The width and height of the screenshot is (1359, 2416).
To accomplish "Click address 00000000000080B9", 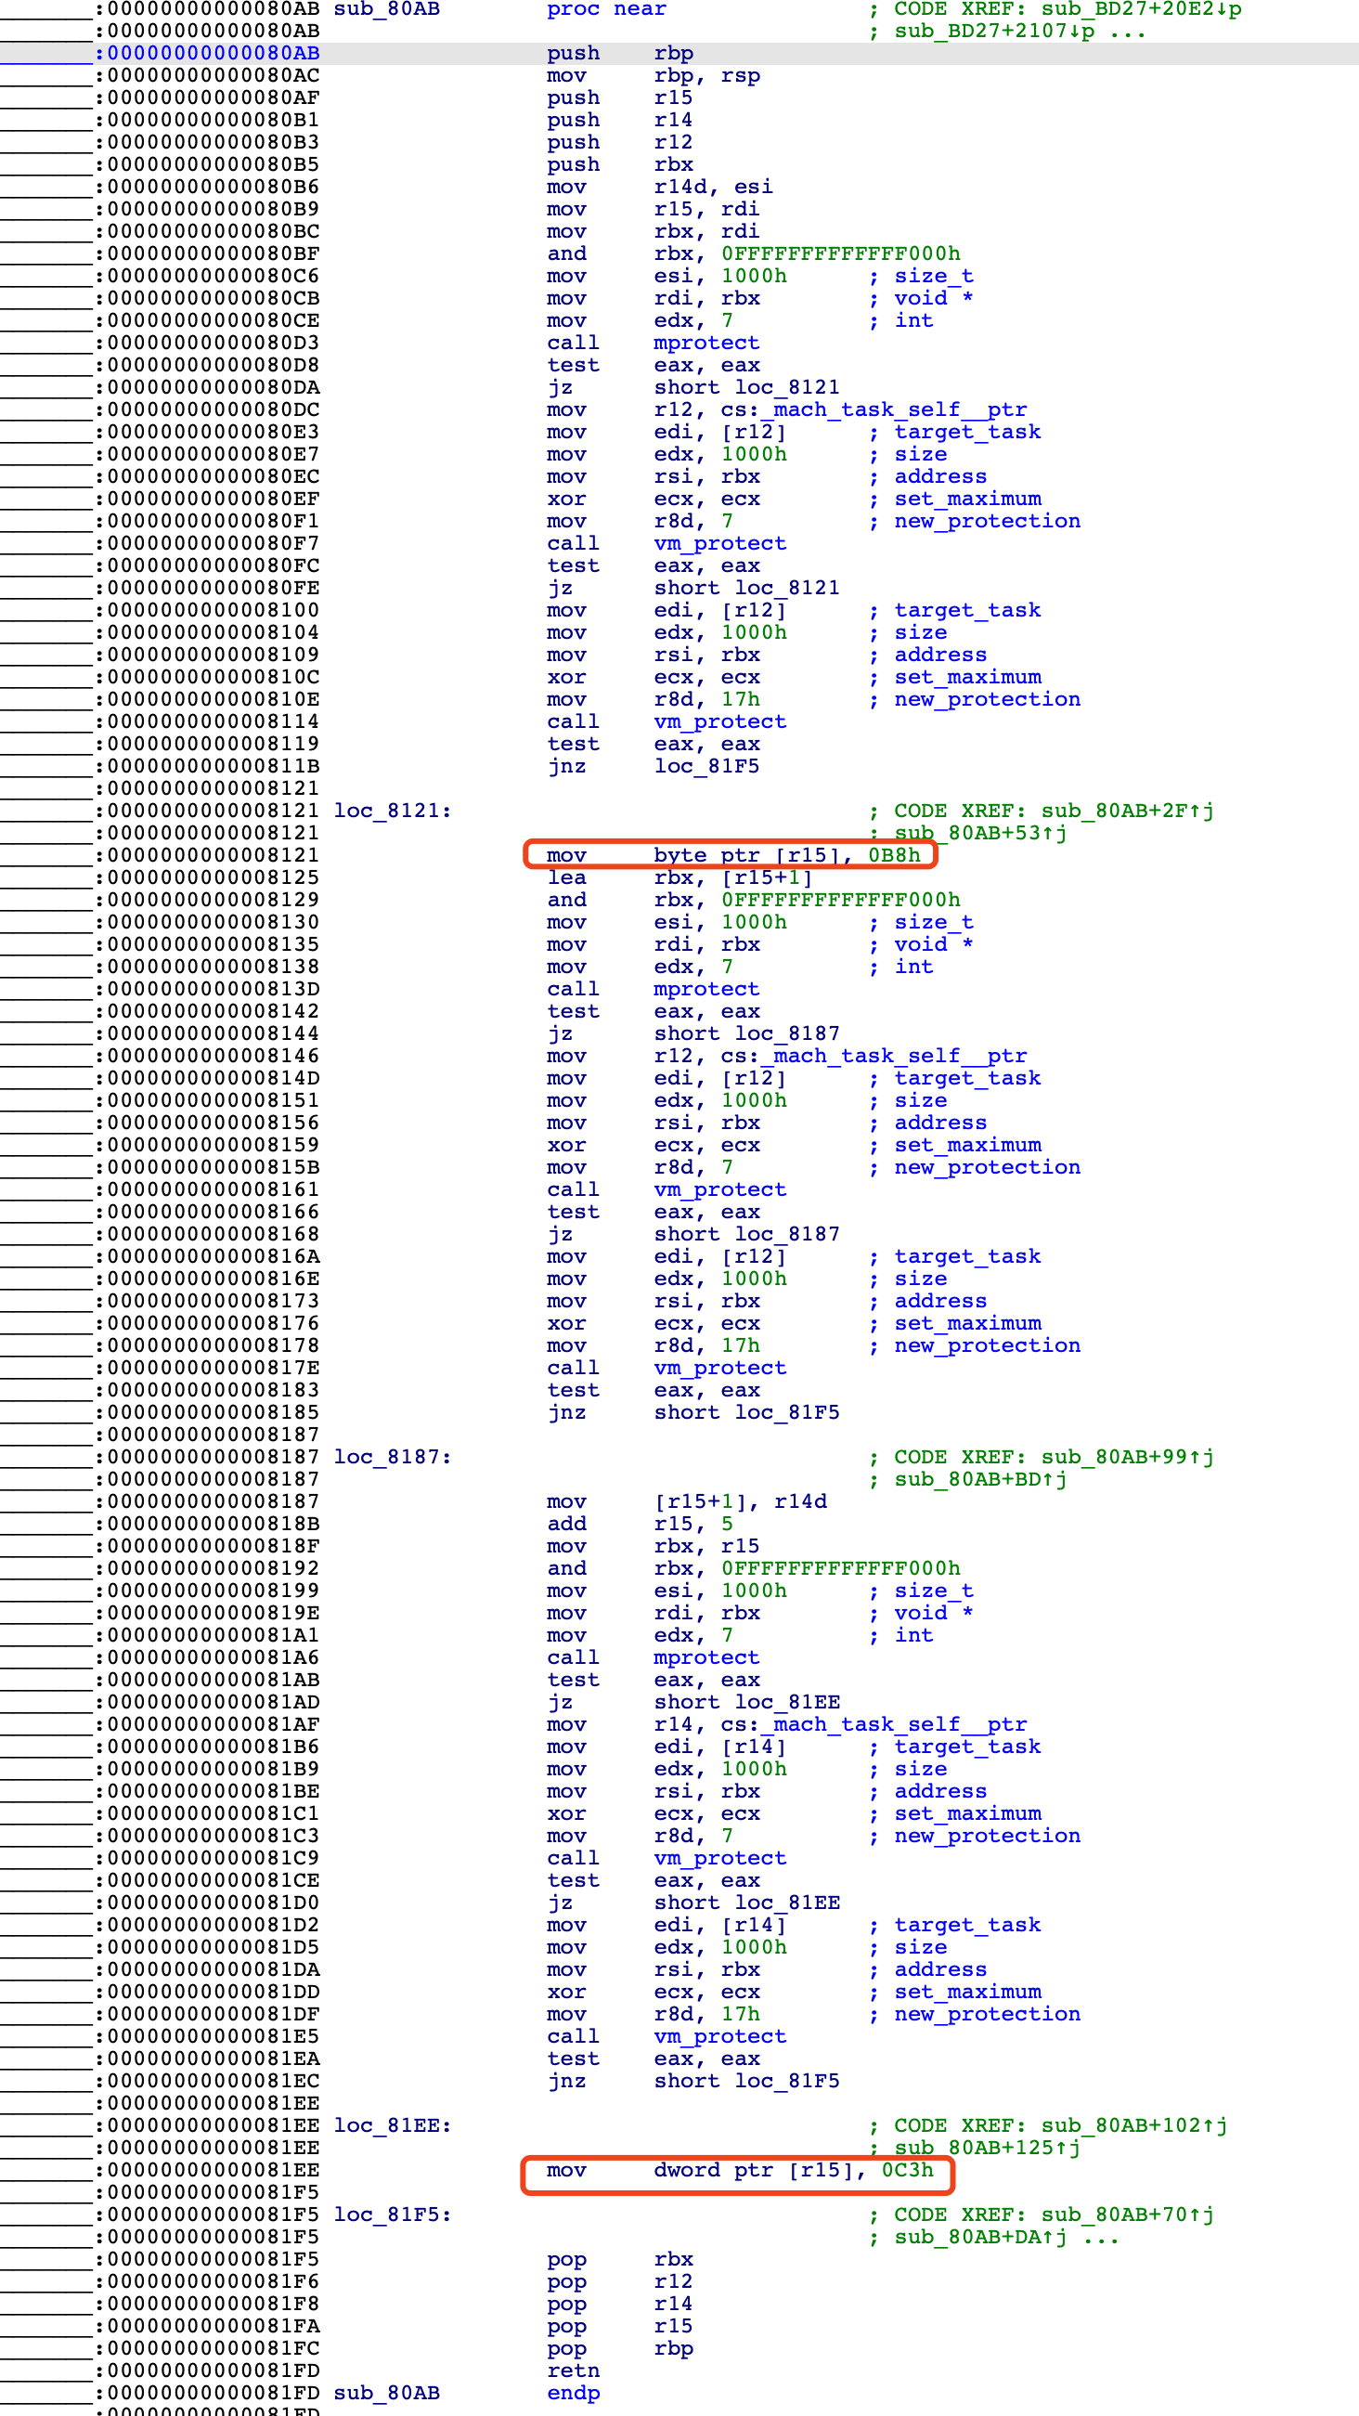I will (x=213, y=209).
